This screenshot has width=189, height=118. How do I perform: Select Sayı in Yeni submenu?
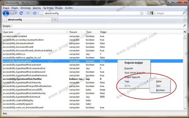(160, 86)
